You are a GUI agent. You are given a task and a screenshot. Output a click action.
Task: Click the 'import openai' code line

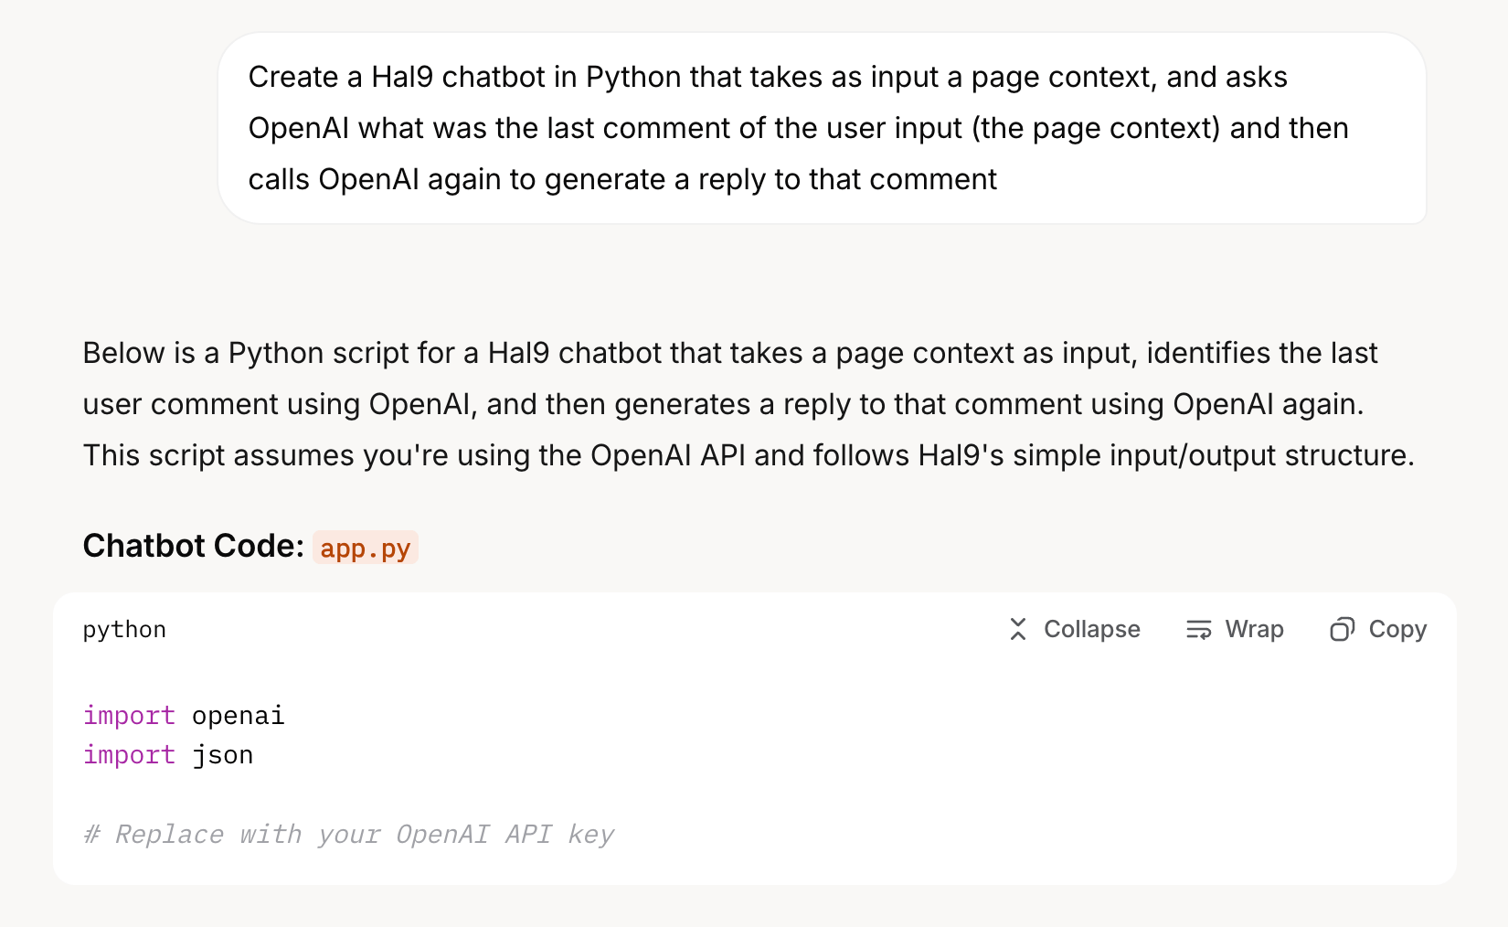(x=184, y=715)
